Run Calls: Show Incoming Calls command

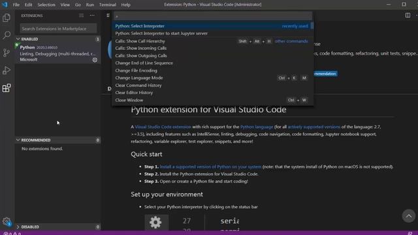(213, 48)
